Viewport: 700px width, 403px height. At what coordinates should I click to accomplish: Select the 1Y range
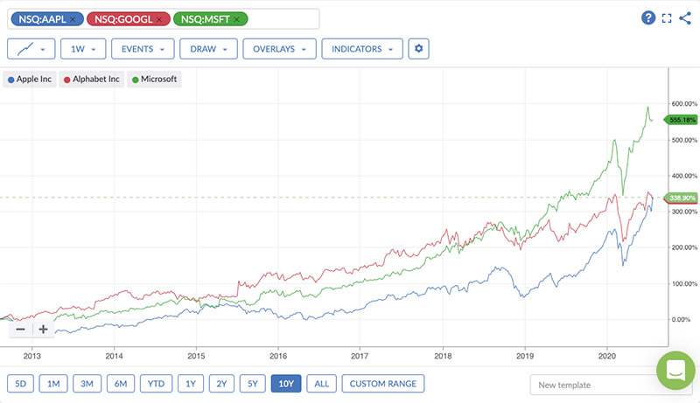click(x=191, y=384)
